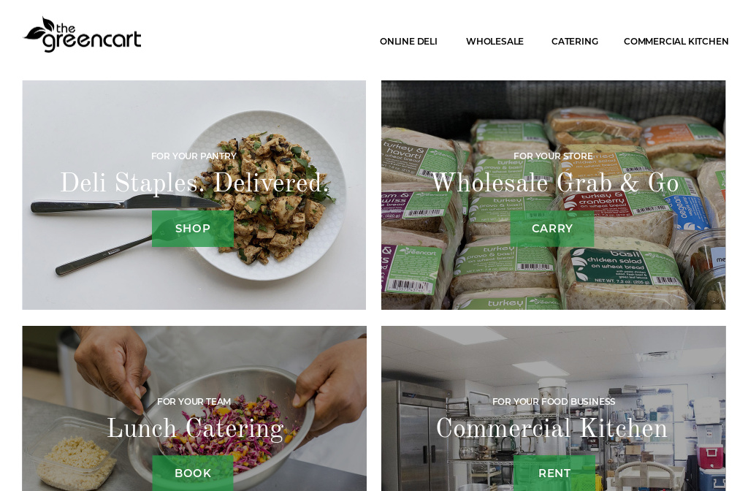Select the Lunch Catering heading
This screenshot has width=748, height=491.
click(195, 428)
